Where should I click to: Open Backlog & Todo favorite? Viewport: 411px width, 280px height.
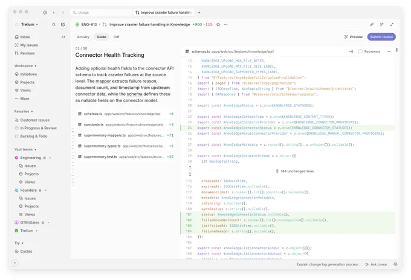click(40, 136)
